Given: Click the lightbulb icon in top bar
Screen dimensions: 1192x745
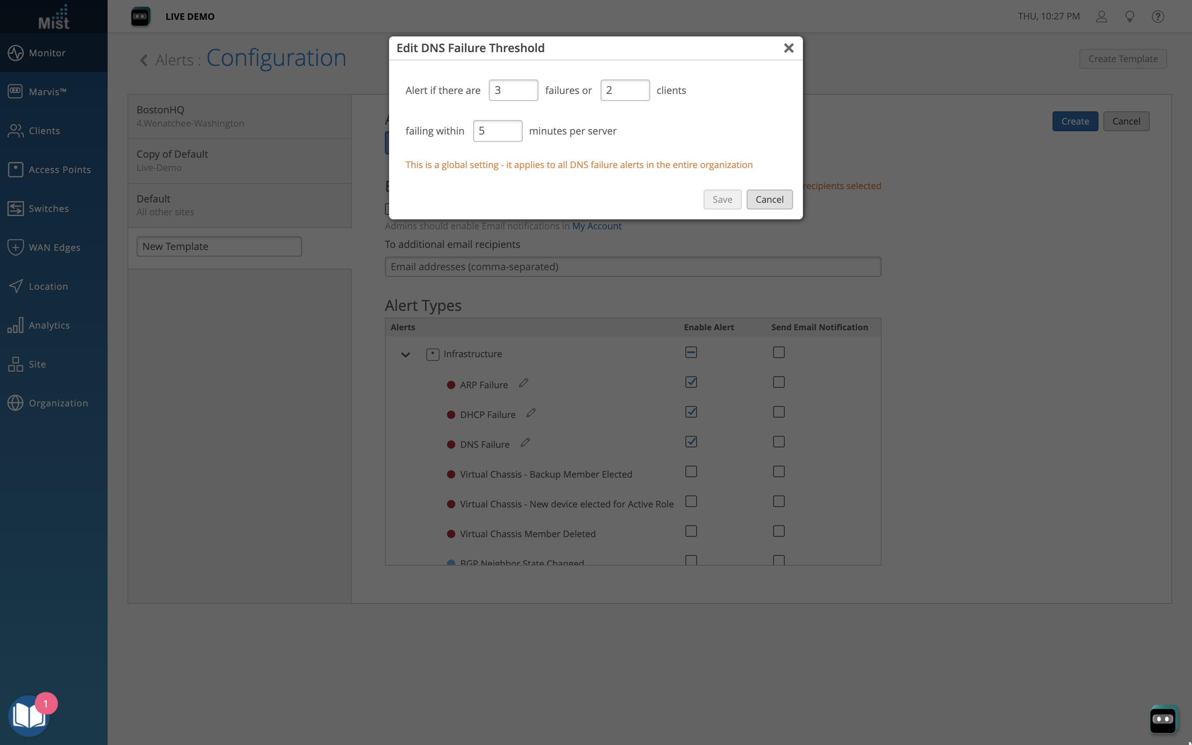Looking at the screenshot, I should (x=1130, y=16).
